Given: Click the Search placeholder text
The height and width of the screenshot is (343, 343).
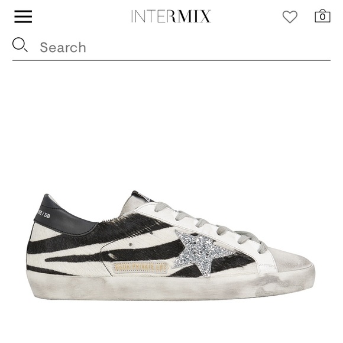Looking at the screenshot, I should point(63,47).
